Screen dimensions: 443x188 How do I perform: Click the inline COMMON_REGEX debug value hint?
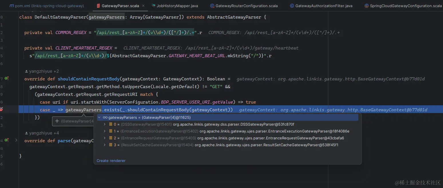click(x=274, y=32)
